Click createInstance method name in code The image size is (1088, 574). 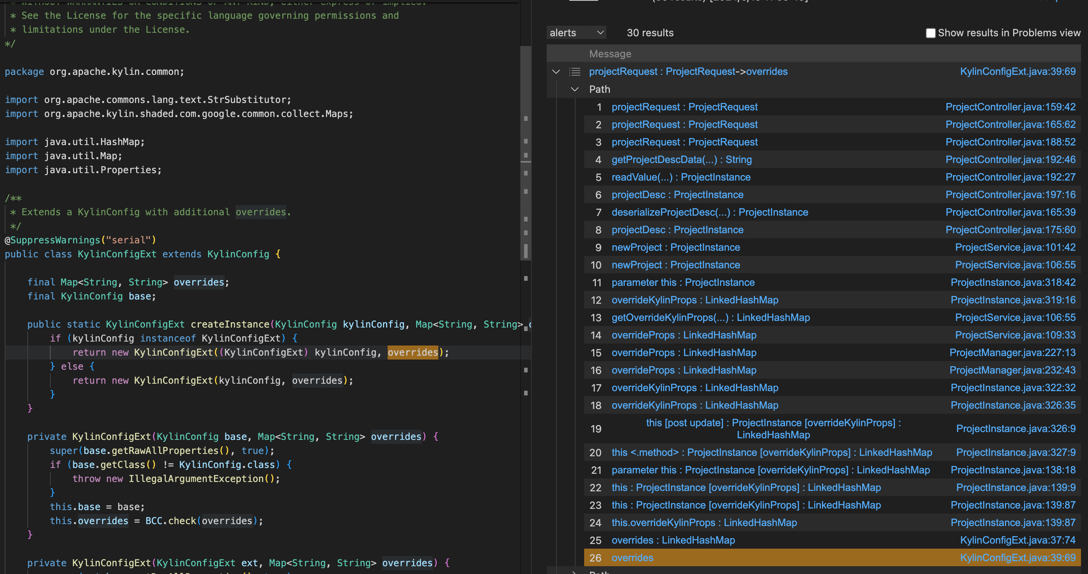point(230,324)
